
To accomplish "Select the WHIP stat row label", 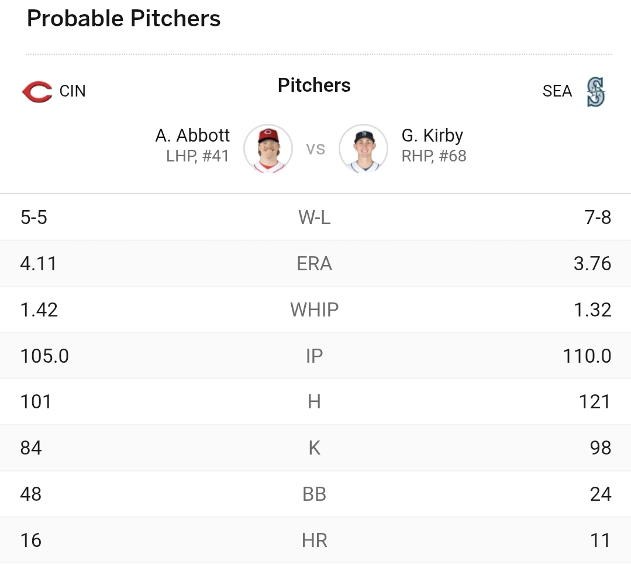I will [314, 310].
